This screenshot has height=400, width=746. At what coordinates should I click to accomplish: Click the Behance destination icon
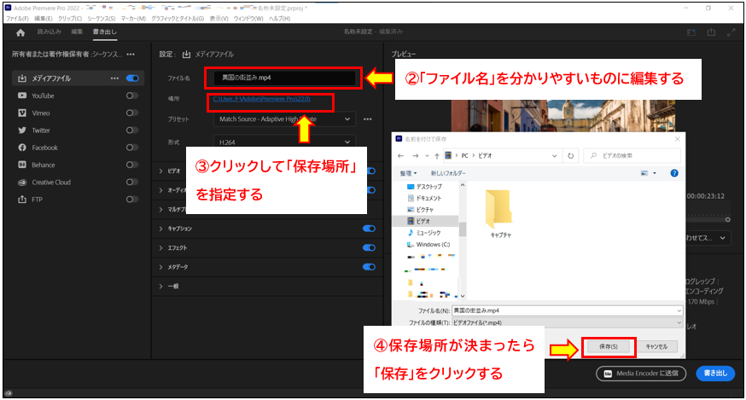coord(22,165)
